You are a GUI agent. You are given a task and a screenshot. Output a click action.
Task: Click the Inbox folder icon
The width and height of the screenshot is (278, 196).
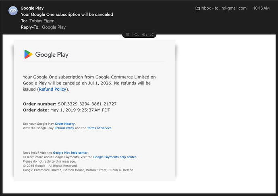pos(197,8)
